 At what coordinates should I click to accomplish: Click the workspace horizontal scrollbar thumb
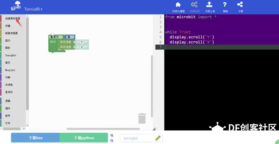click(x=103, y=129)
